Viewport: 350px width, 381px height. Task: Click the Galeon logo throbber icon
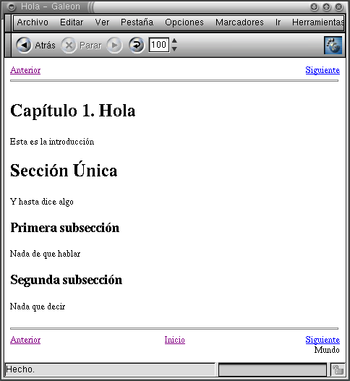[x=333, y=46]
